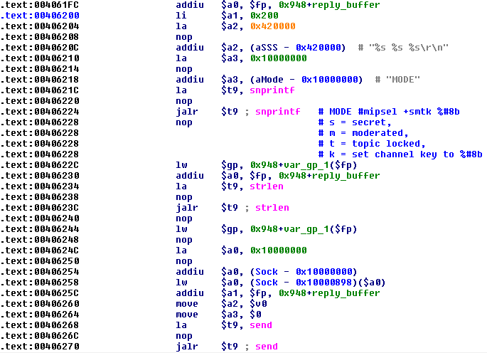Screen dimensions: 487x353
Task: Select address .text:0040623C
Action: [40, 208]
